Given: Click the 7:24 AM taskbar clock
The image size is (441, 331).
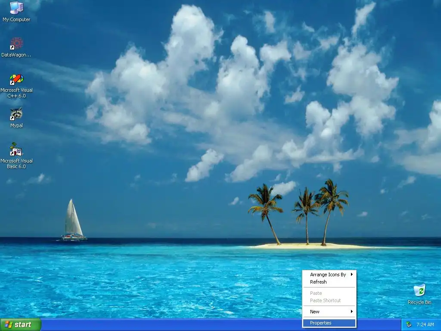Looking at the screenshot, I should (x=425, y=325).
